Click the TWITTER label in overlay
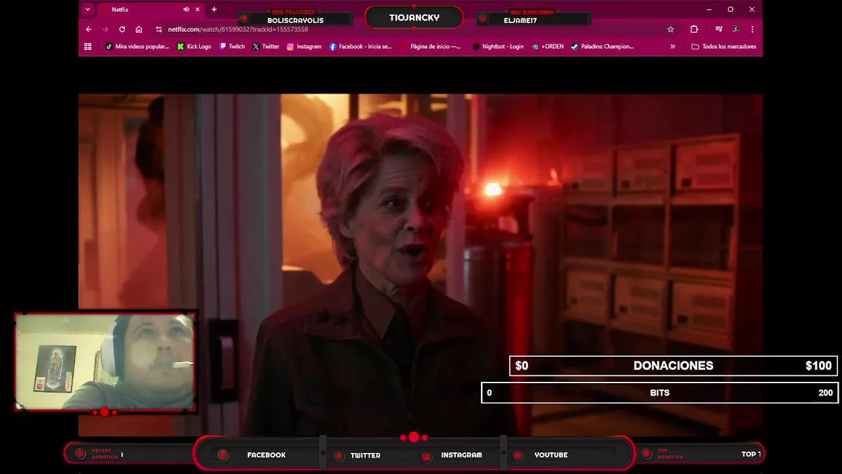The width and height of the screenshot is (842, 474). pos(365,455)
